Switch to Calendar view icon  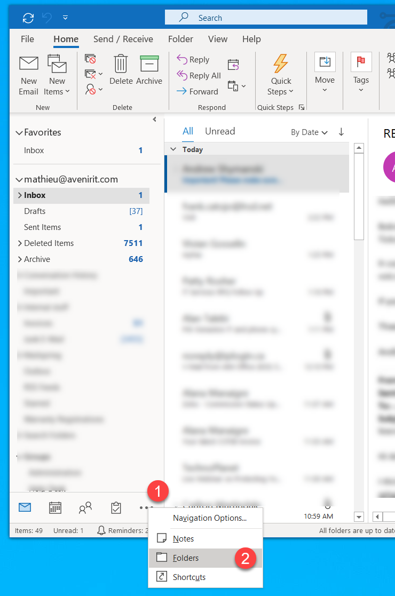click(55, 507)
